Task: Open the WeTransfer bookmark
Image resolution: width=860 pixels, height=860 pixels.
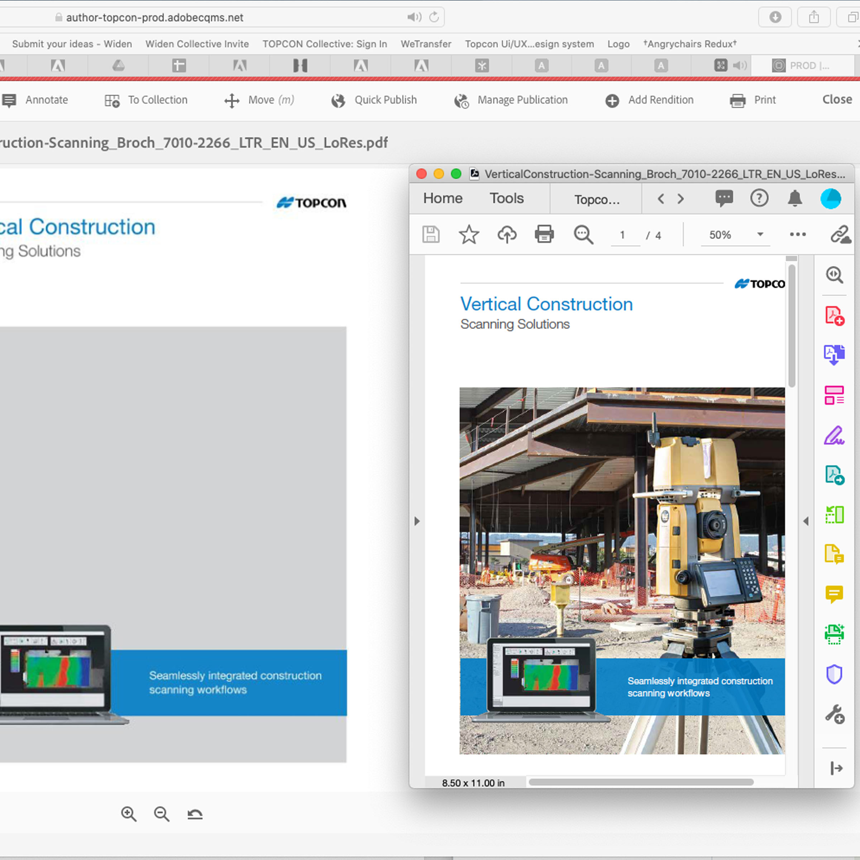Action: point(426,44)
